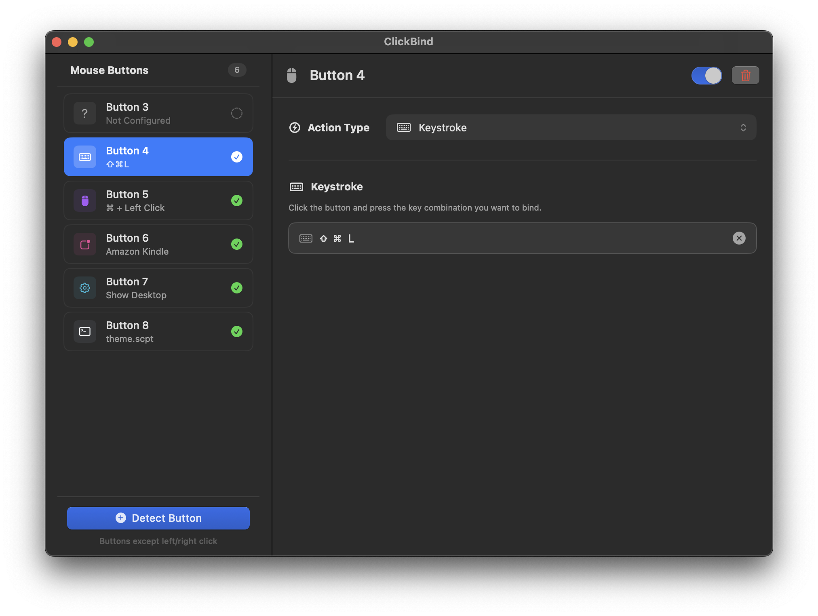818x616 pixels.
Task: Click the mouse icon next to Button 4 title
Action: click(293, 75)
